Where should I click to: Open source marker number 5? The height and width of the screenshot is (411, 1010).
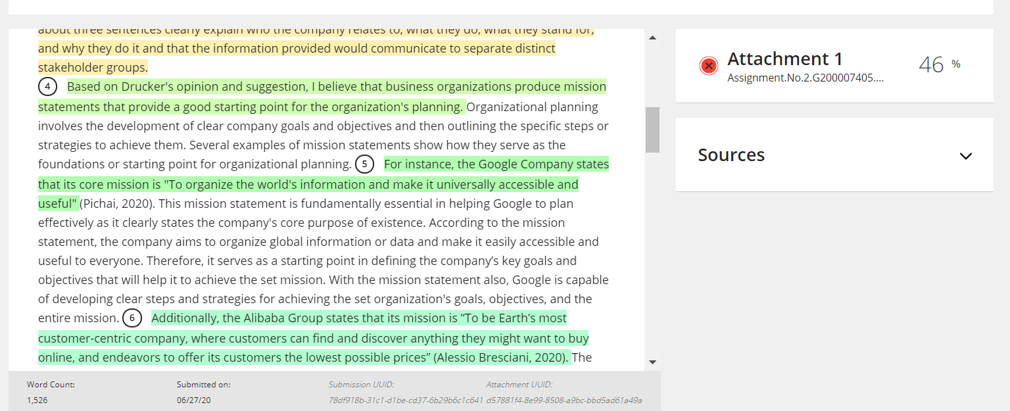pos(364,164)
